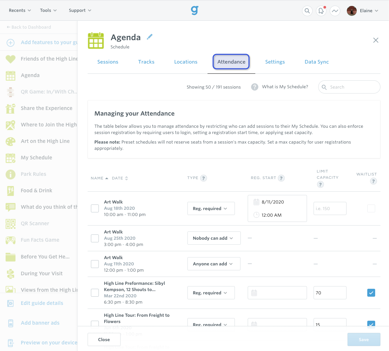Select the checkbox for Art Walk Aug 18th
This screenshot has width=389, height=351.
pos(95,208)
